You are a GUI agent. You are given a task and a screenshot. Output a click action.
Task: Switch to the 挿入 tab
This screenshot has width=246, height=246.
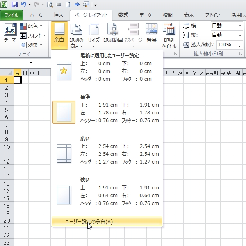coord(58,15)
